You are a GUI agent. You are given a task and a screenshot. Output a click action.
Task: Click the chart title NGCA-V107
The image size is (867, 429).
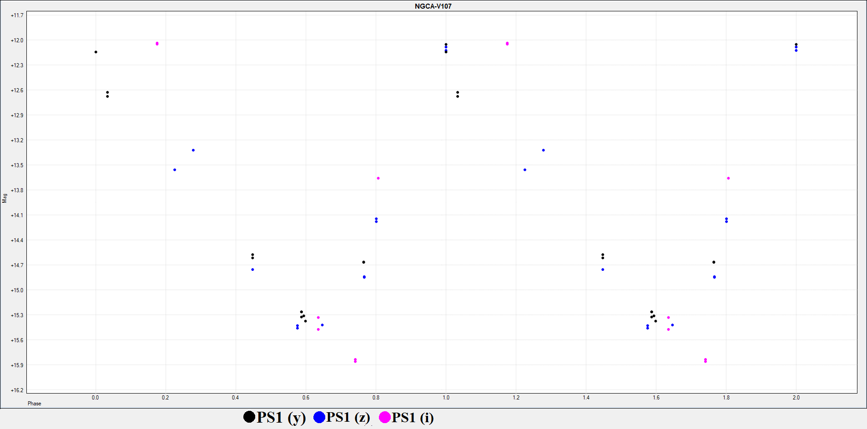[x=433, y=6]
